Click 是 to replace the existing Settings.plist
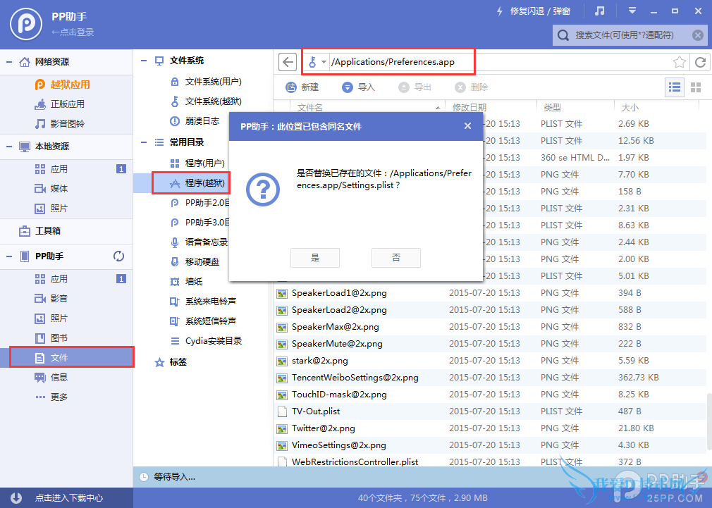 (x=314, y=257)
